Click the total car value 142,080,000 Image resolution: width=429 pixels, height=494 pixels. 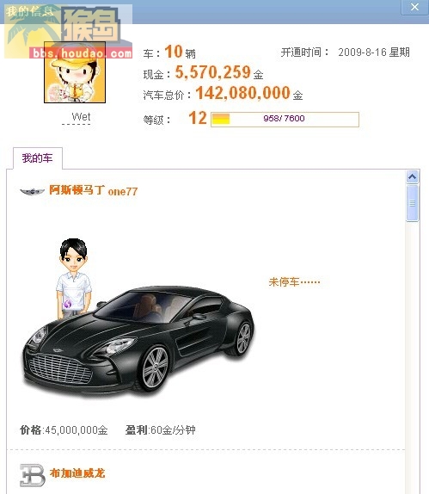point(242,93)
